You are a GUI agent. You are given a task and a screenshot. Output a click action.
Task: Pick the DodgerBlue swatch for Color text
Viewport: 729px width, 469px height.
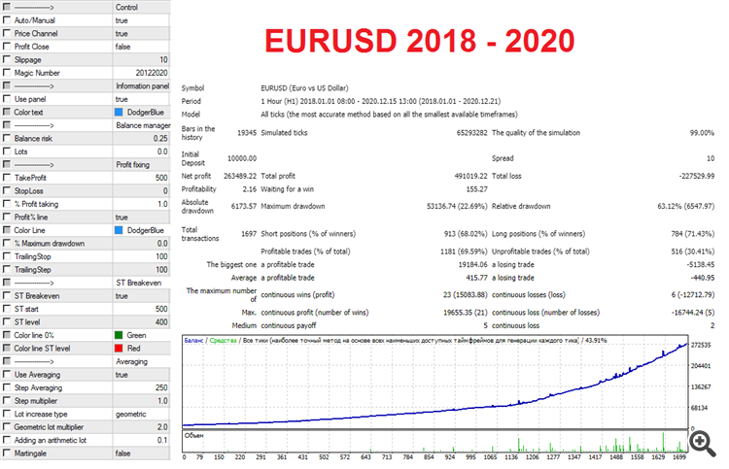(x=119, y=112)
